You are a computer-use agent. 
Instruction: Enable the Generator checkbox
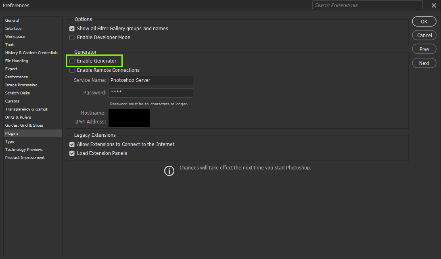click(72, 61)
